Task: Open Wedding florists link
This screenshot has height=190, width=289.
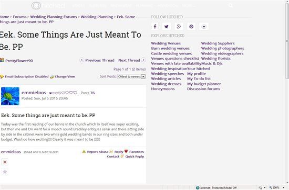Action: pyautogui.click(x=216, y=59)
